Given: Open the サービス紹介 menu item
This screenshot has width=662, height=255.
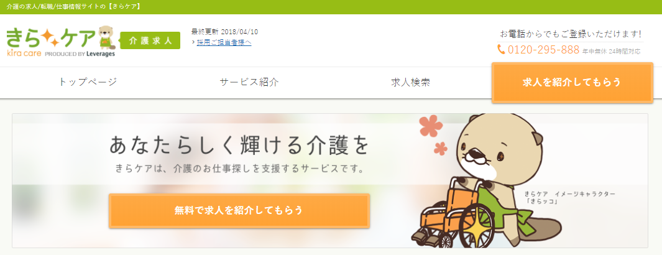Looking at the screenshot, I should [249, 82].
